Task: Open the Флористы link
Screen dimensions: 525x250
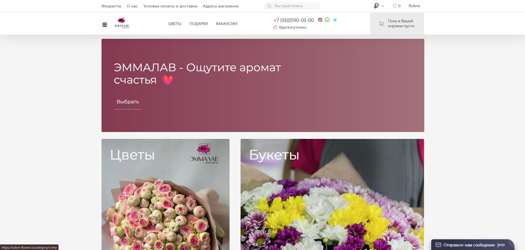Action: pos(111,6)
